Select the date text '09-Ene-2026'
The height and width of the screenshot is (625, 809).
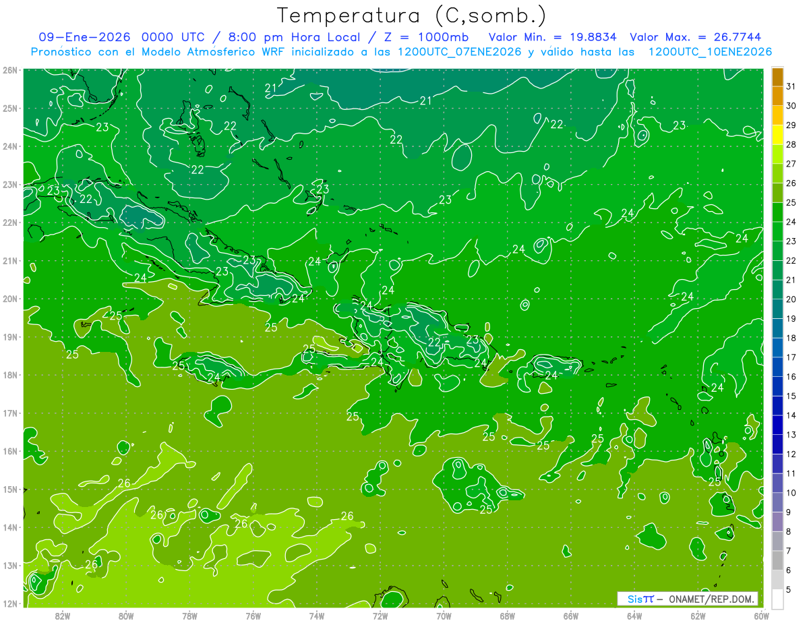pyautogui.click(x=83, y=37)
